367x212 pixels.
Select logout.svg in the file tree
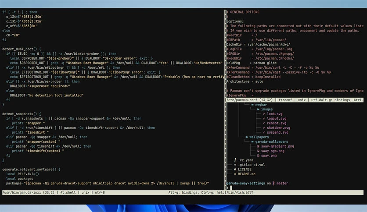coord(277,119)
